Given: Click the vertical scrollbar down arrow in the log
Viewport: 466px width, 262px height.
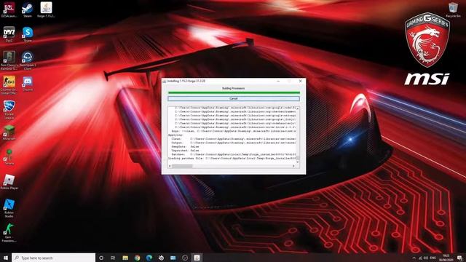Looking at the screenshot, I should click(x=298, y=162).
